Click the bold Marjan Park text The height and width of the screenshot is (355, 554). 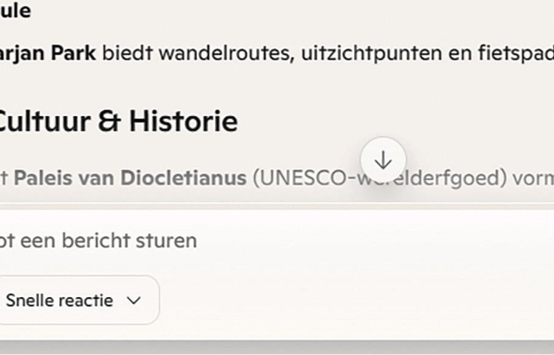48,53
